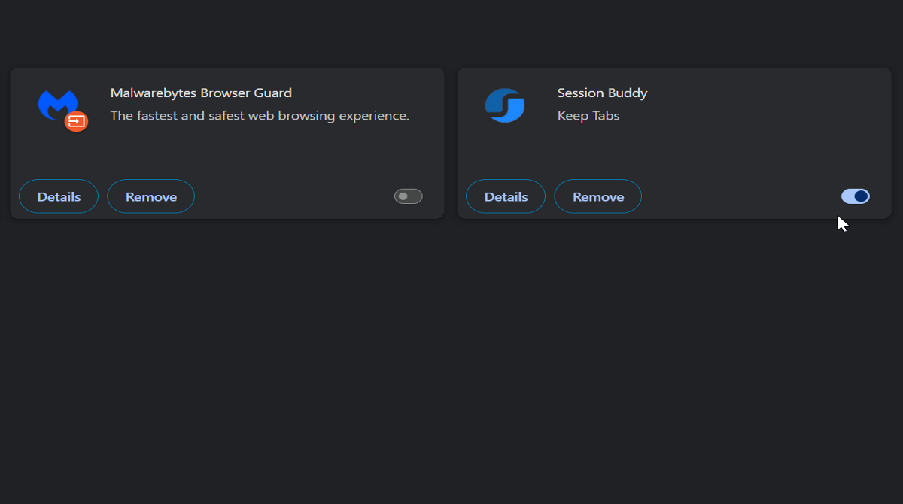Select the blue M shape of Malwarebytes
Image resolution: width=903 pixels, height=504 pixels.
[59, 102]
